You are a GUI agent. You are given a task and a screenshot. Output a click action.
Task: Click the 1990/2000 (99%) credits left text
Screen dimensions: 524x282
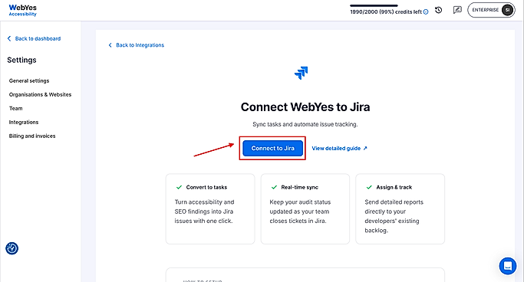pos(386,12)
